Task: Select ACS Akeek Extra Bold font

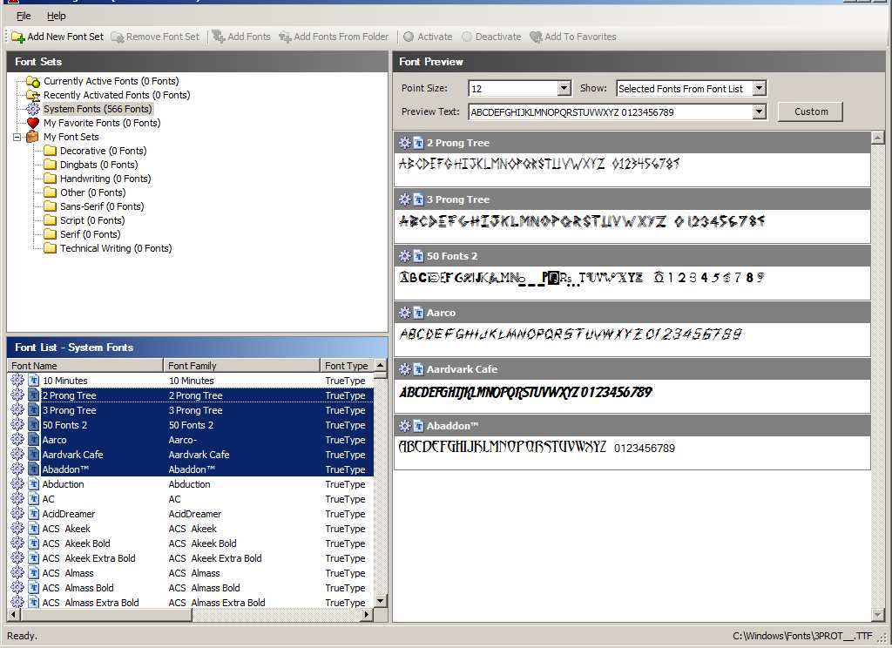Action: [x=191, y=558]
